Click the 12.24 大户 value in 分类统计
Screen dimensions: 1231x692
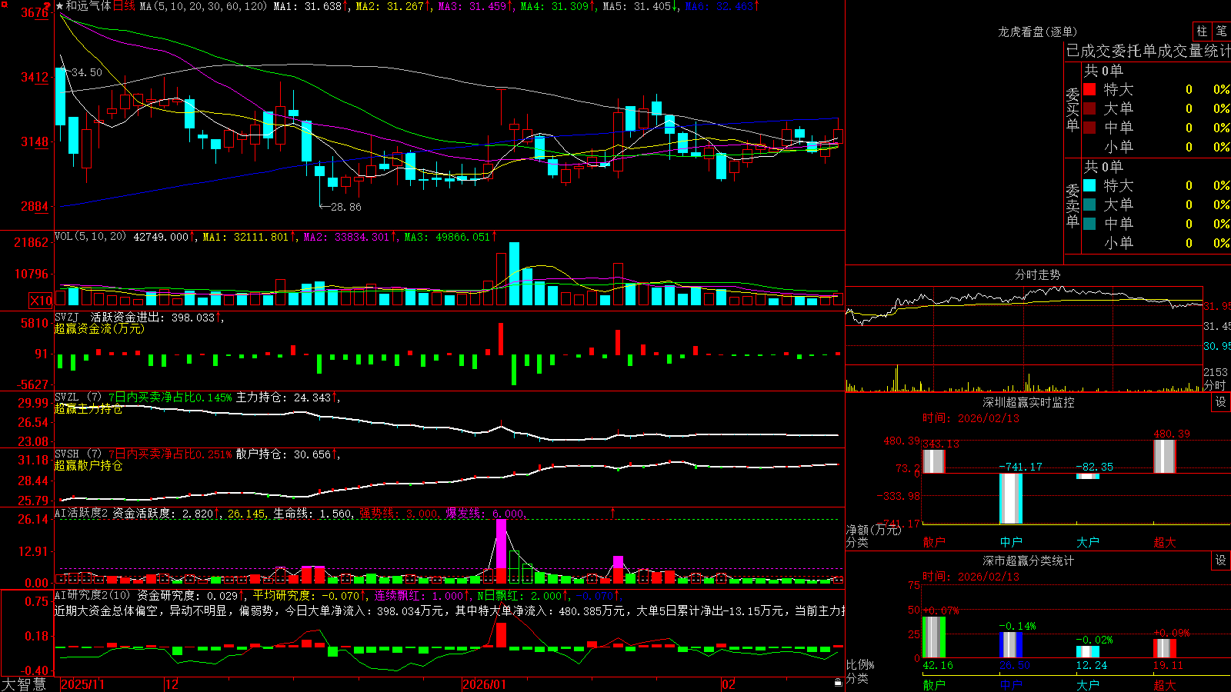pos(1092,665)
